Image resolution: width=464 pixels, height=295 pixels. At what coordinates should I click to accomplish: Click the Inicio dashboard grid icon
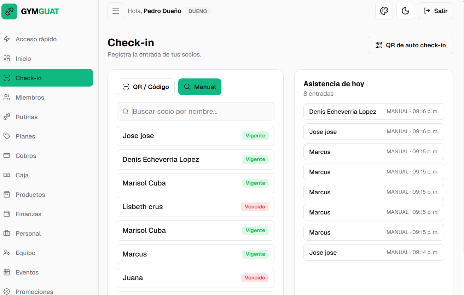tap(7, 59)
